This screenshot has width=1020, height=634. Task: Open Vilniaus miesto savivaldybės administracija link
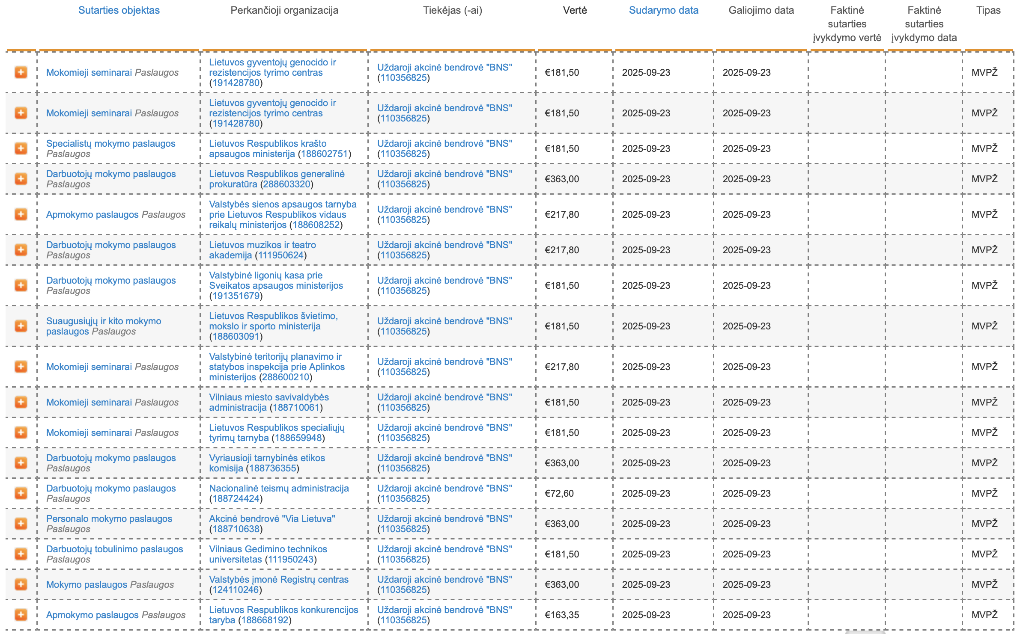pyautogui.click(x=269, y=402)
